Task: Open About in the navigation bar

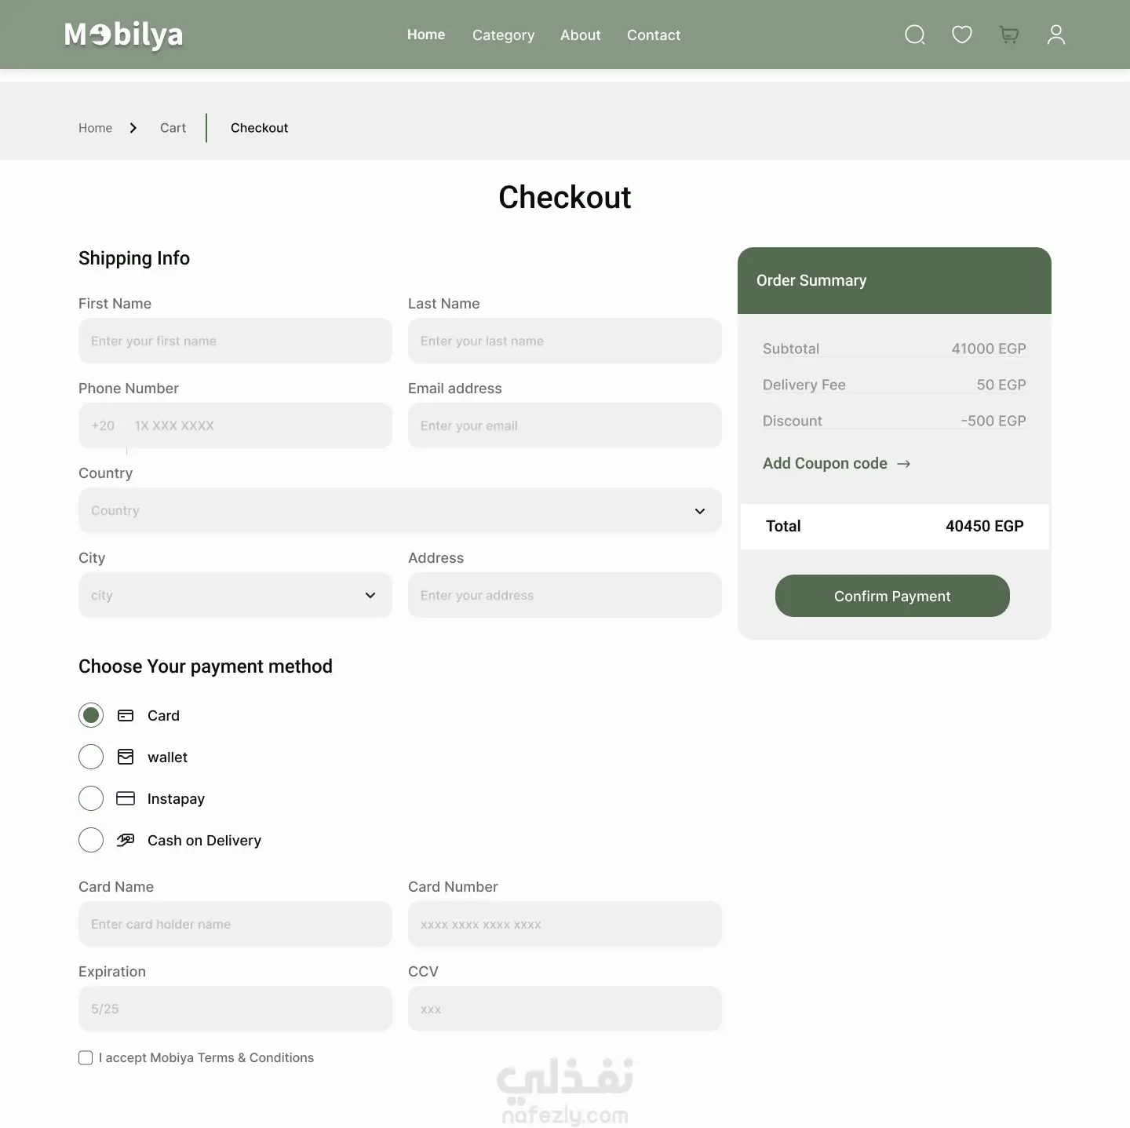Action: pos(581,35)
